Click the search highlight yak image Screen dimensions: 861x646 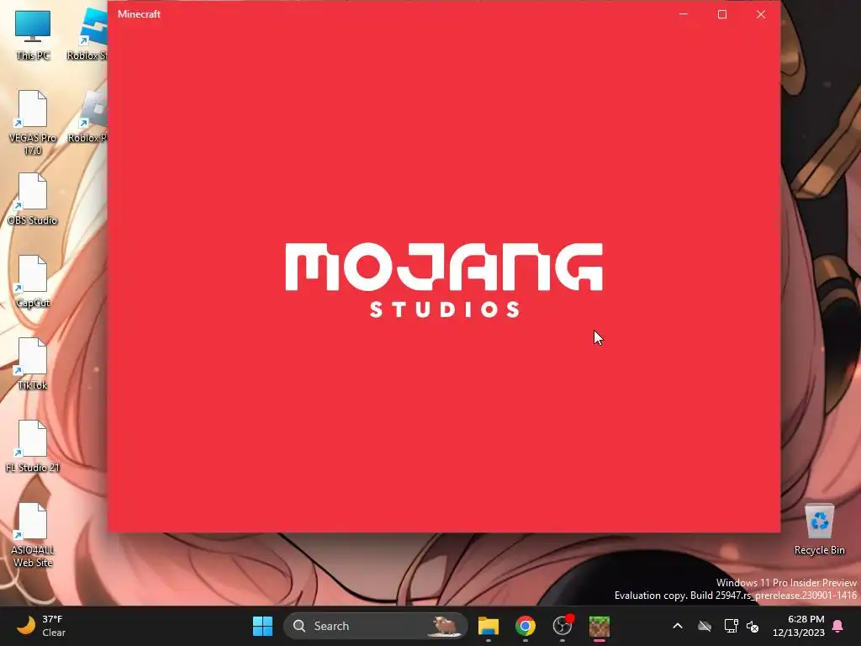[446, 626]
